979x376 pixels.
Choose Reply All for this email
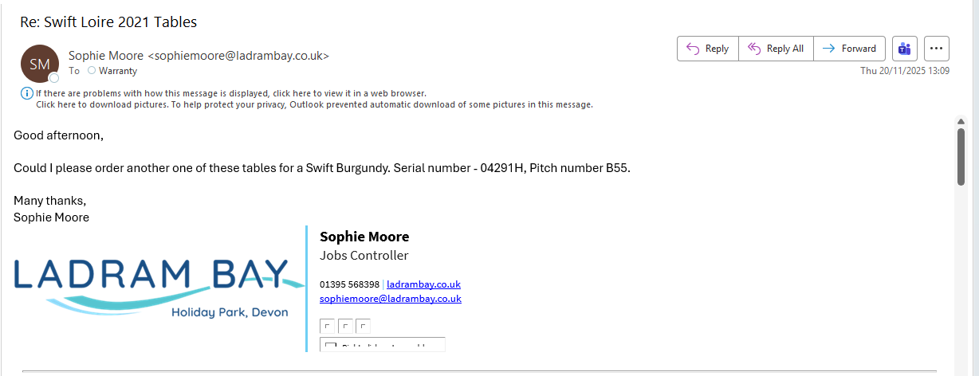[776, 49]
